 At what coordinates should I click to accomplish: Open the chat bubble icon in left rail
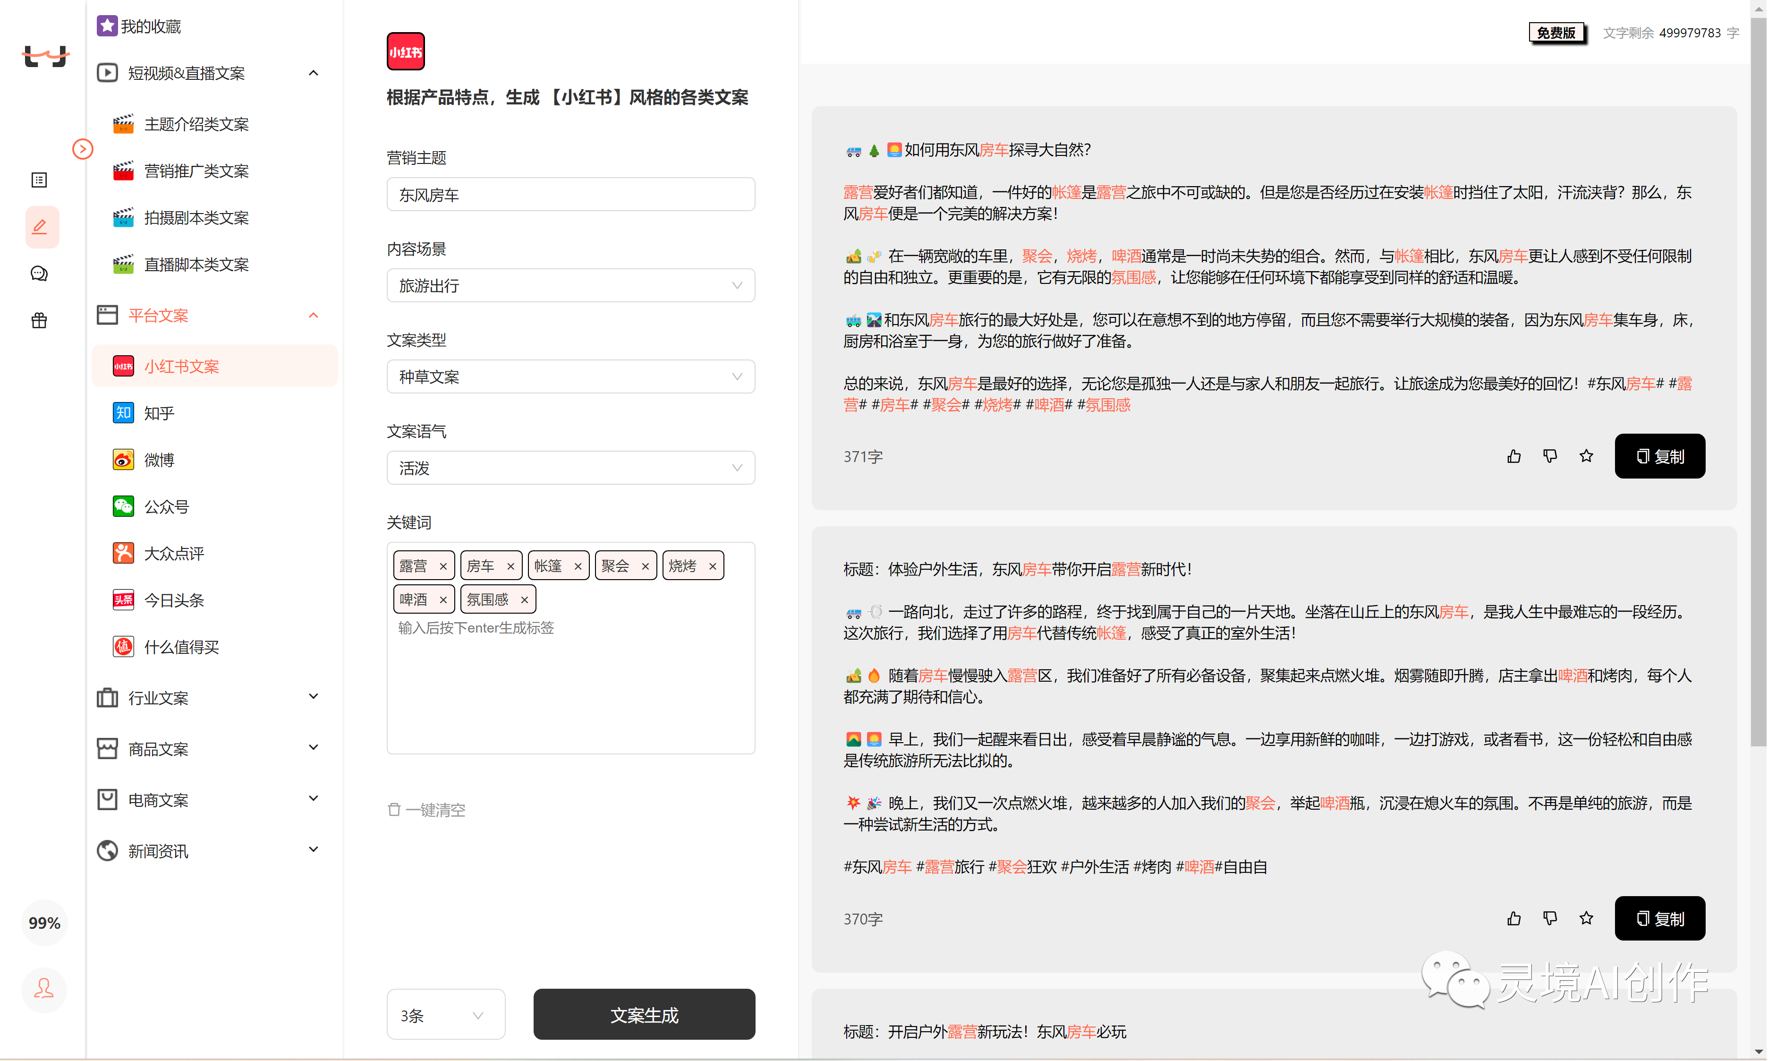coord(39,274)
